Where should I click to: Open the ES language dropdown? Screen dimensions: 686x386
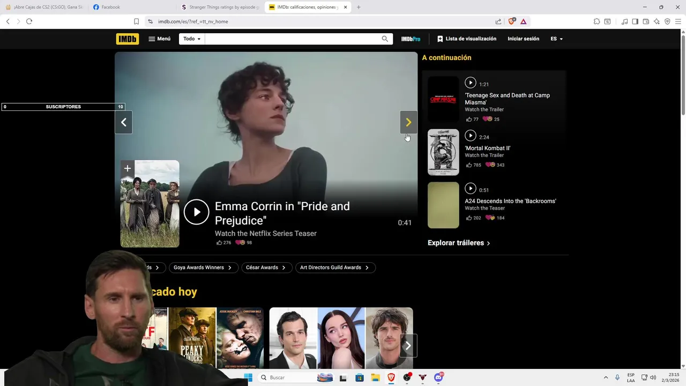point(556,39)
